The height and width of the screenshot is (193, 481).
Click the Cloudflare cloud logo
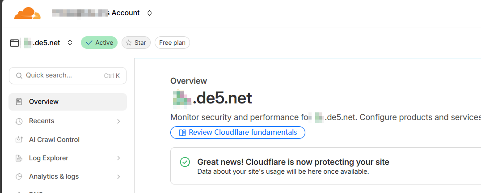(x=27, y=13)
